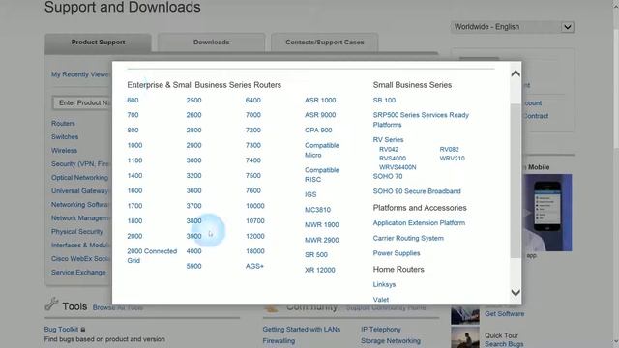The width and height of the screenshot is (619, 348).
Task: Choose the 6400 series router
Action: click(253, 101)
